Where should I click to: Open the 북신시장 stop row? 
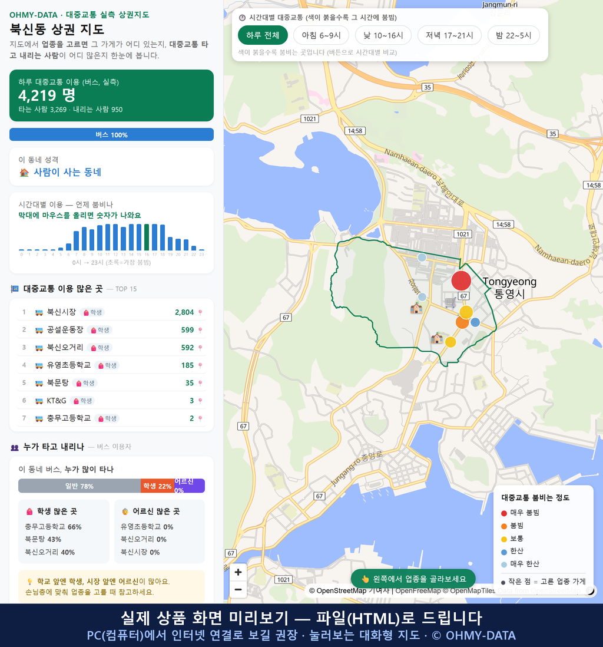point(111,312)
